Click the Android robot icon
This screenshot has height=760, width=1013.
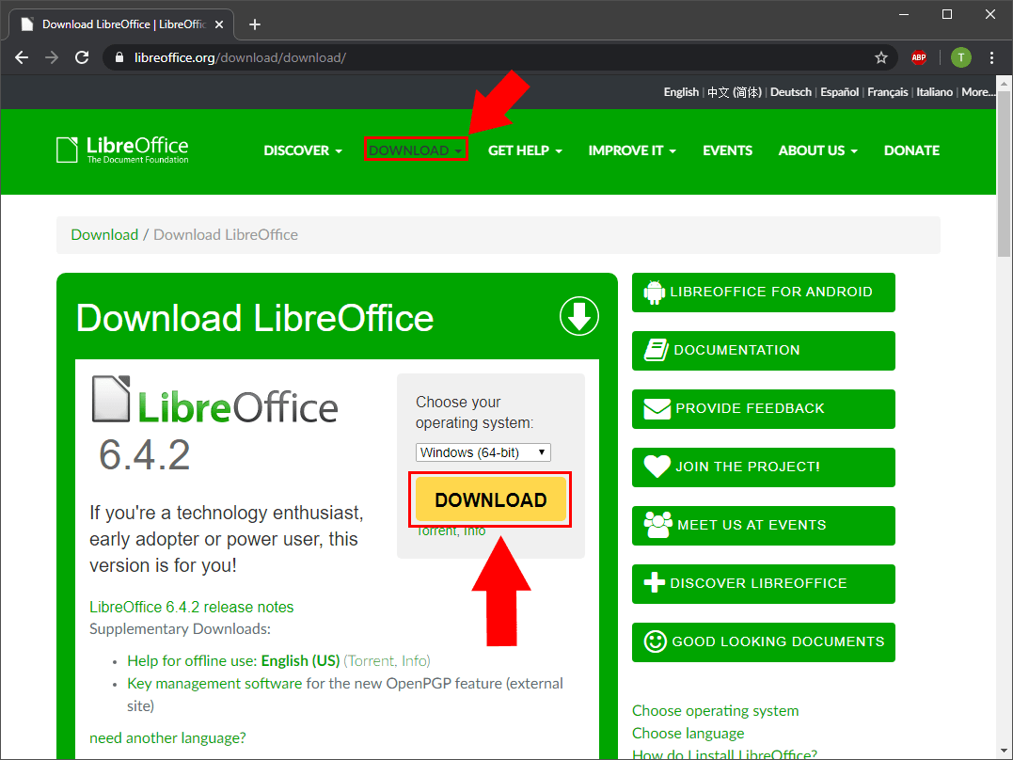[654, 293]
